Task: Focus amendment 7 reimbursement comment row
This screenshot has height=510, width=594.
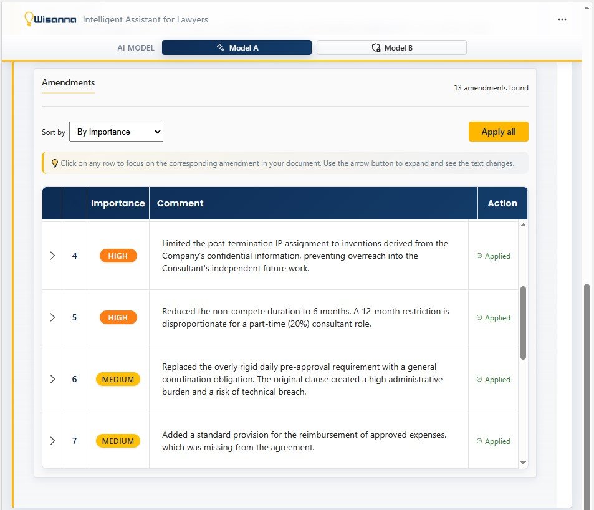Action: (x=304, y=441)
